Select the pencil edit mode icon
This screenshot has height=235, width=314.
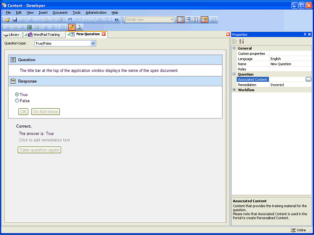click(x=72, y=27)
